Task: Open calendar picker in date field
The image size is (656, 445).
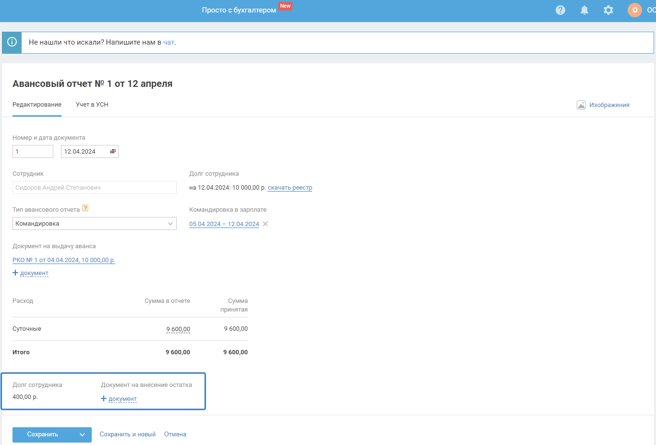Action: tap(113, 151)
